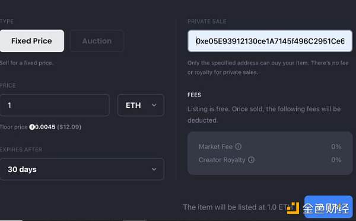Click the Private Sale address field
356x221 pixels.
[270, 41]
